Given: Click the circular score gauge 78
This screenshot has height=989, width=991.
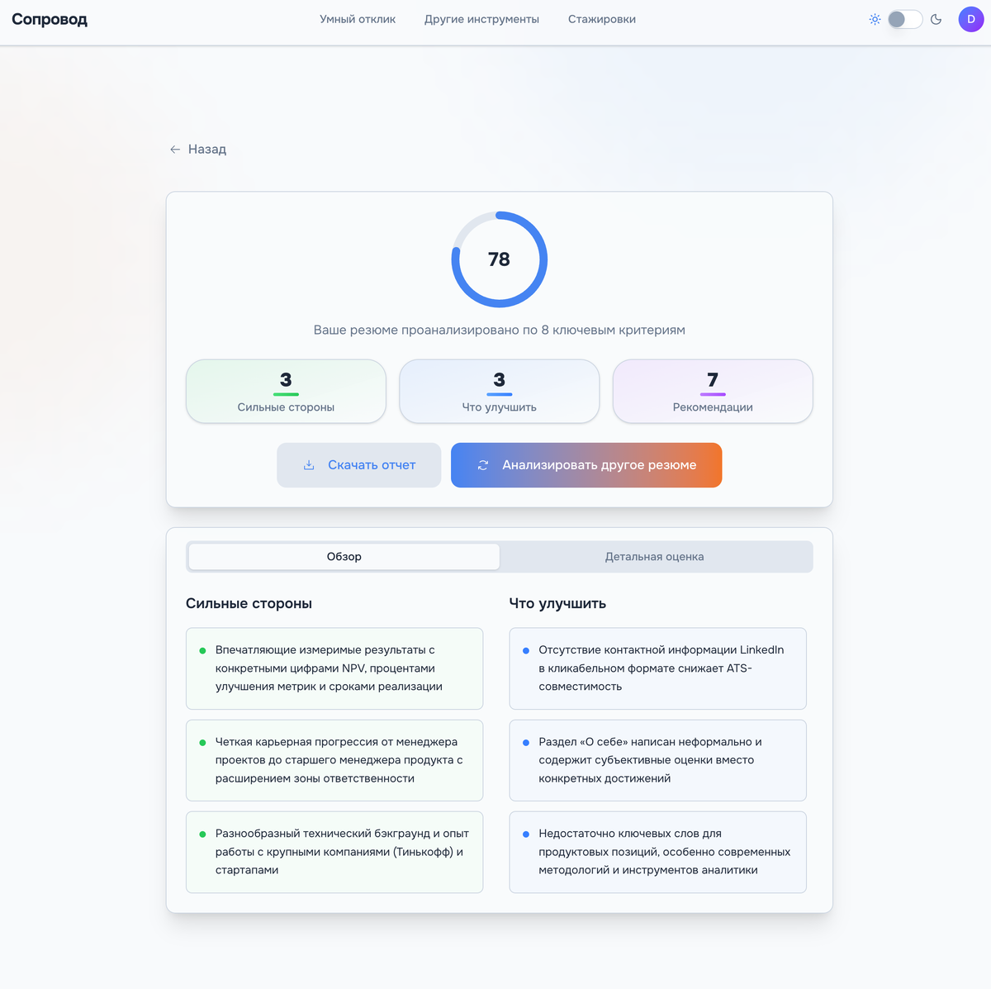Looking at the screenshot, I should pyautogui.click(x=500, y=259).
